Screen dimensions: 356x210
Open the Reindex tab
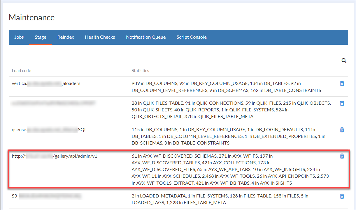click(66, 37)
